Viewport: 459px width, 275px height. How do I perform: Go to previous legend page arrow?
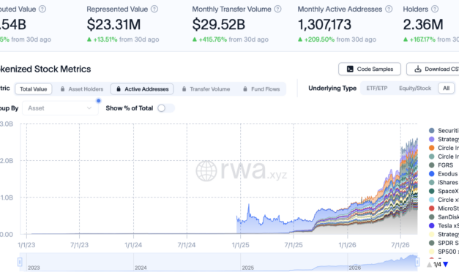coord(430,265)
